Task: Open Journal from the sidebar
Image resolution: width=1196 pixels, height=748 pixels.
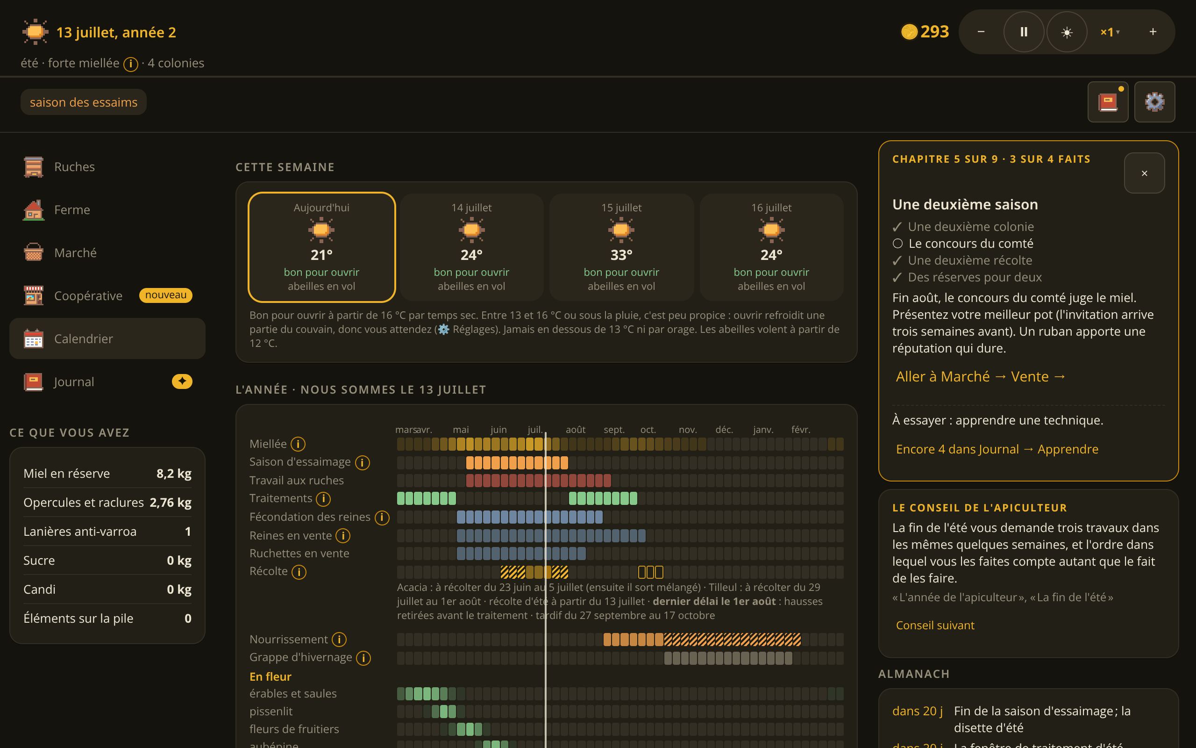Action: coord(107,381)
